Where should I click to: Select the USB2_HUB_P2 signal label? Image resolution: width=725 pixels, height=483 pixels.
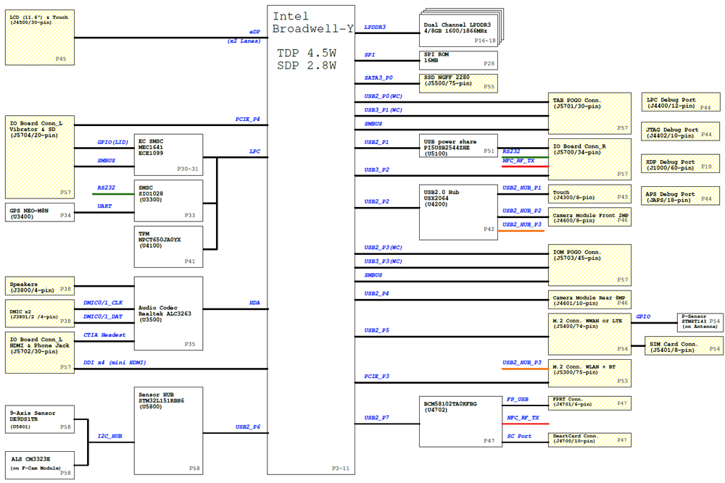click(x=521, y=211)
